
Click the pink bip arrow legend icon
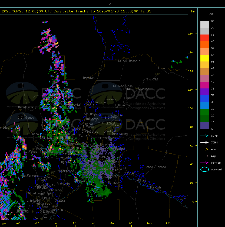[x=204, y=156]
